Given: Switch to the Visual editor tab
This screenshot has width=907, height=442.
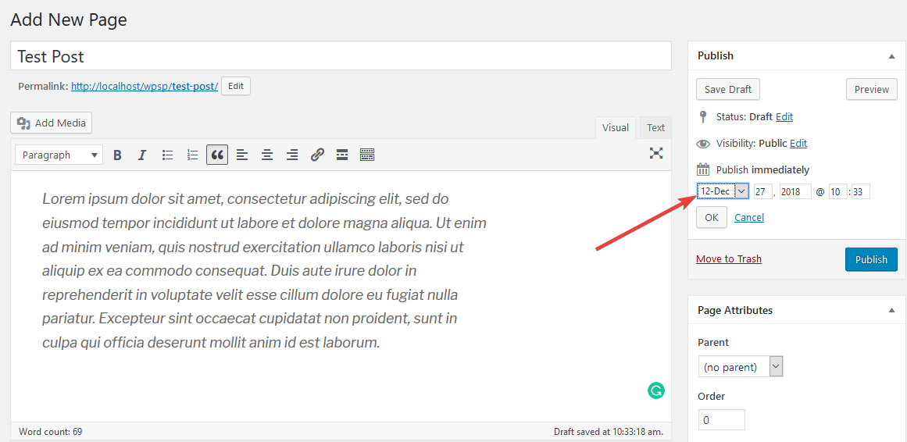Looking at the screenshot, I should 616,128.
